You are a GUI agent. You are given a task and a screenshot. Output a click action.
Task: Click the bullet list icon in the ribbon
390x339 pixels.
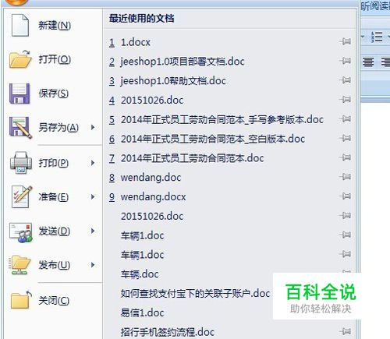point(377,37)
